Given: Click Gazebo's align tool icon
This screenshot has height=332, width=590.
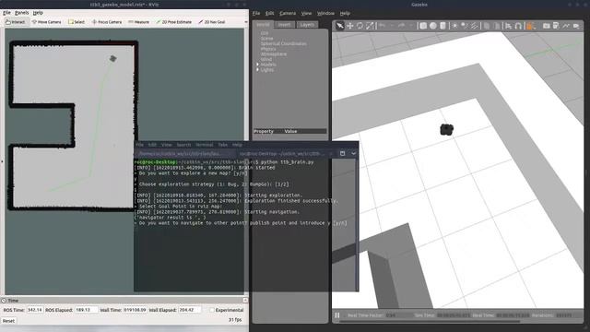Looking at the screenshot, I should (x=508, y=26).
